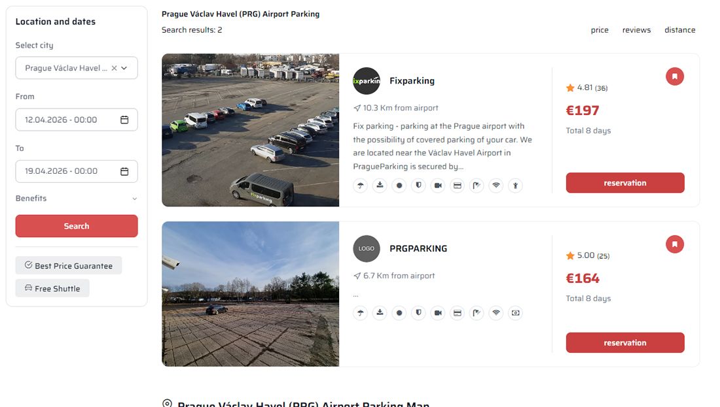Open the From date calendar picker

124,120
